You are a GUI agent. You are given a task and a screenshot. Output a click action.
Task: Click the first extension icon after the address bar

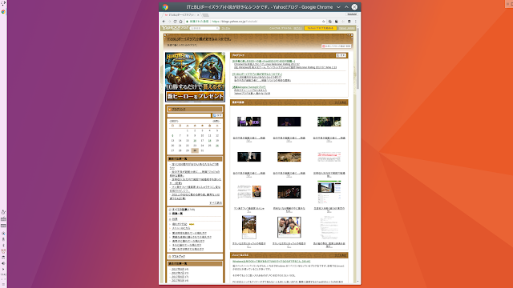pyautogui.click(x=330, y=22)
